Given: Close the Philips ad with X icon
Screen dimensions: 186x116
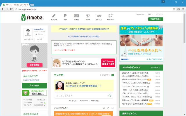Looking at the screenshot, I should pyautogui.click(x=162, y=26).
